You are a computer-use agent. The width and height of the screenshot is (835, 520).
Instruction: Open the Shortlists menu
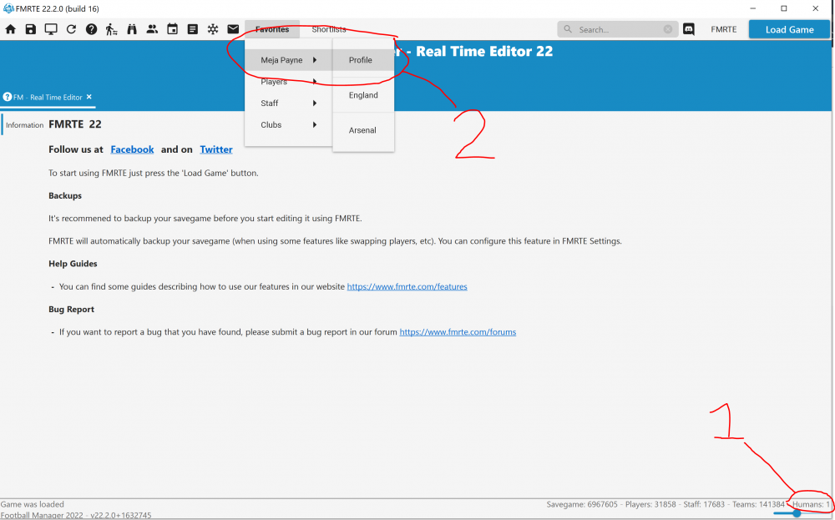(x=328, y=29)
